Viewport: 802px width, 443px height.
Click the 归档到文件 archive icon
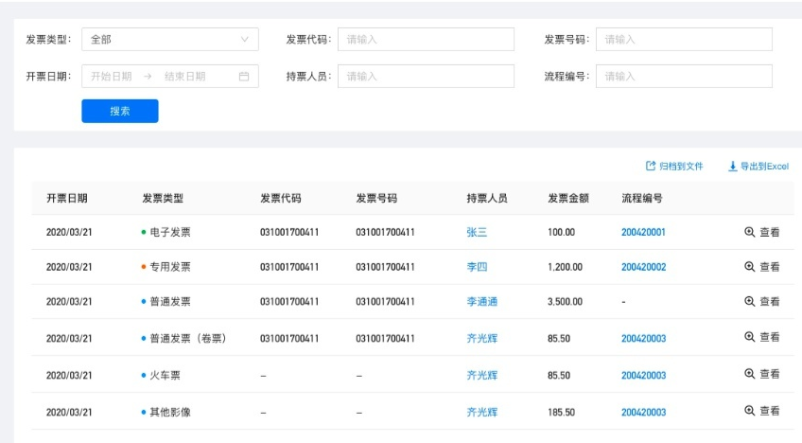click(651, 166)
